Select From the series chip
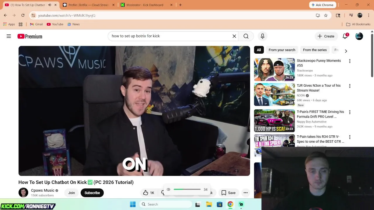This screenshot has width=374, height=210. [315, 50]
